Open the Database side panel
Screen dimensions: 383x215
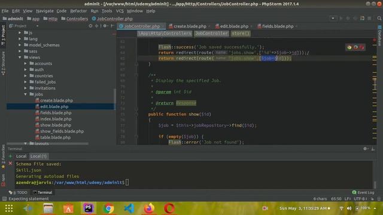click(379, 36)
